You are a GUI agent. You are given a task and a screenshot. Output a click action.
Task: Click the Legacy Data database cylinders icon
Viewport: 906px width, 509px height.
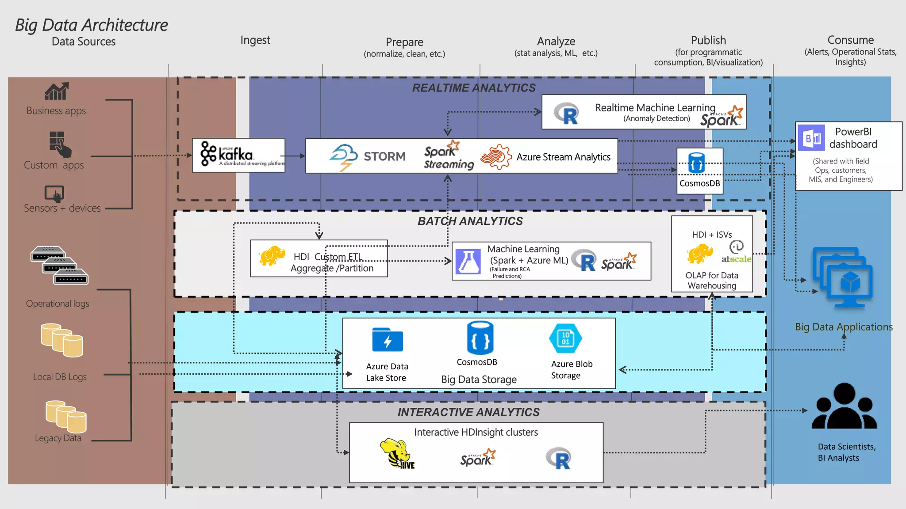pyautogui.click(x=66, y=416)
